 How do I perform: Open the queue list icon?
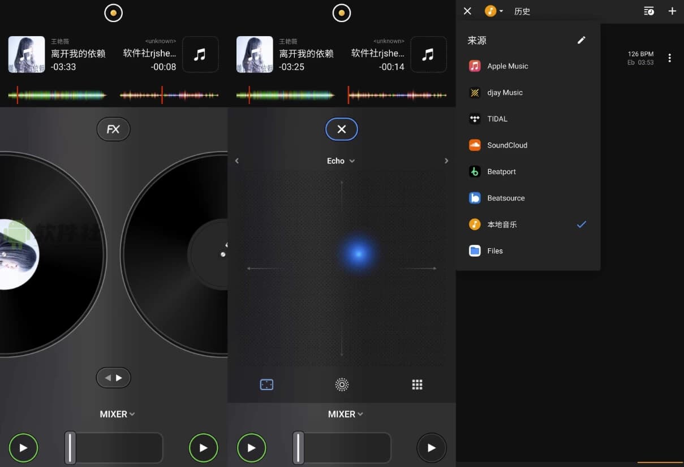pyautogui.click(x=649, y=11)
